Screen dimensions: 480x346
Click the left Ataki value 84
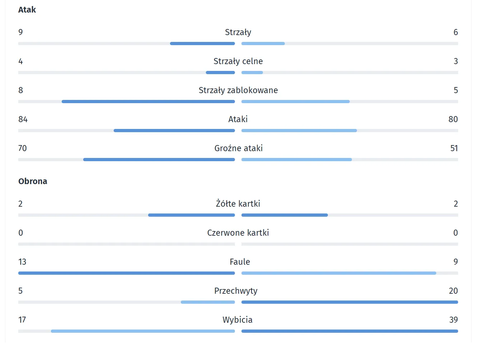(x=23, y=119)
